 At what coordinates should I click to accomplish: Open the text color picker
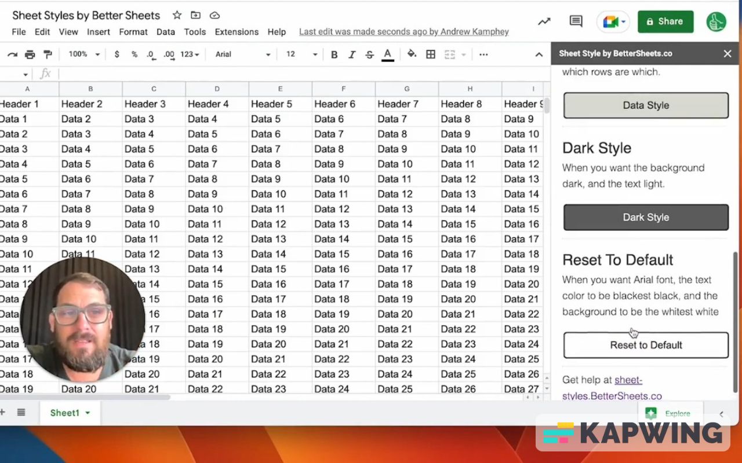click(x=388, y=54)
